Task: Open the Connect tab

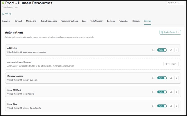Action: coord(18,21)
